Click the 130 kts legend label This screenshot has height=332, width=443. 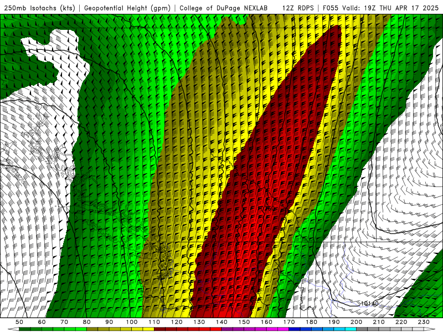pos(199,322)
